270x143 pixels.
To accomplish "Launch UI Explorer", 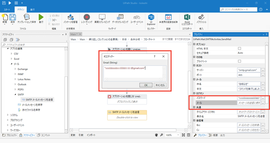I will click(x=151, y=17).
